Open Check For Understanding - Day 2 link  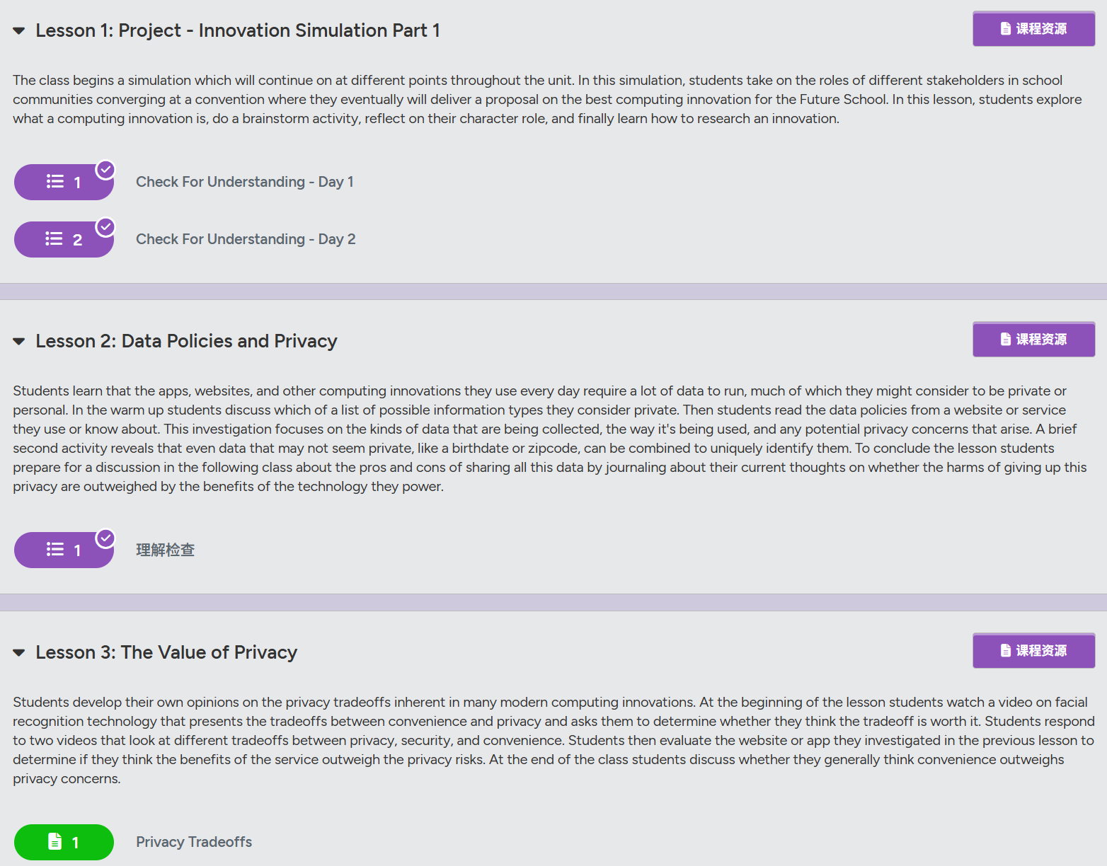coord(246,239)
